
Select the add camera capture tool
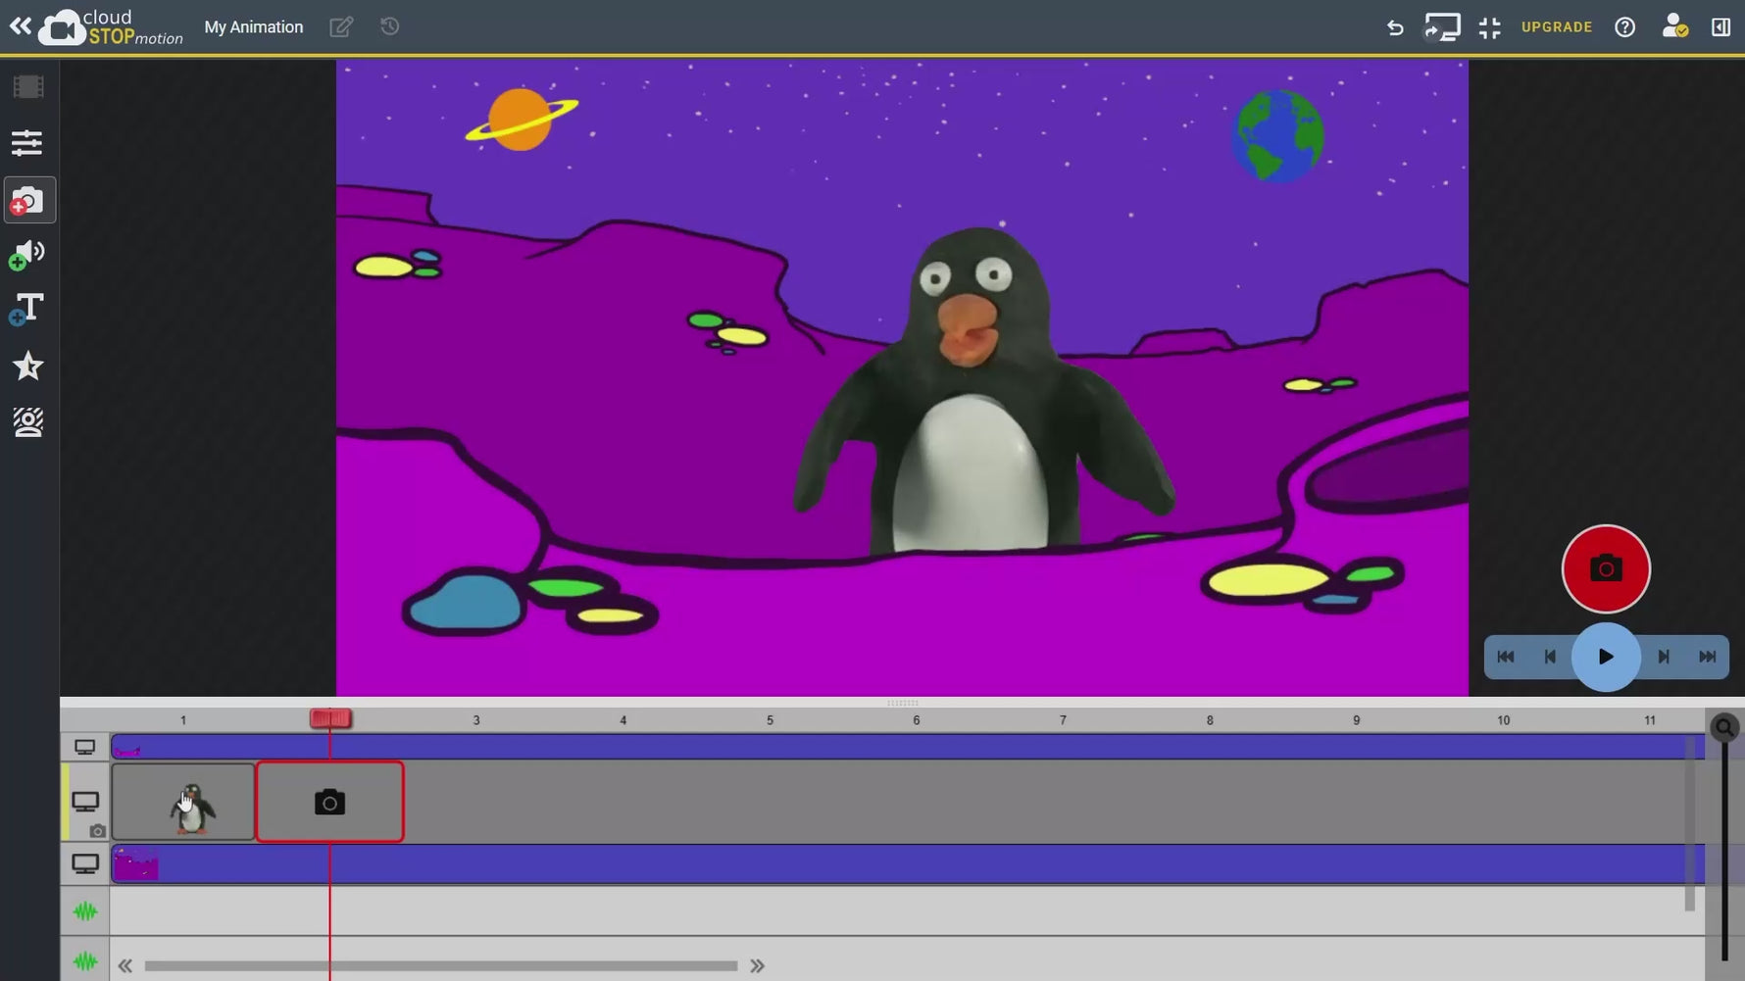(28, 199)
